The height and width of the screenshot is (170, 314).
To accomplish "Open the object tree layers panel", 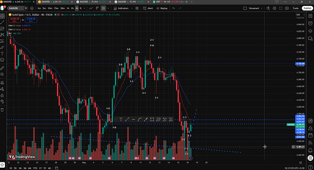I will (x=310, y=31).
